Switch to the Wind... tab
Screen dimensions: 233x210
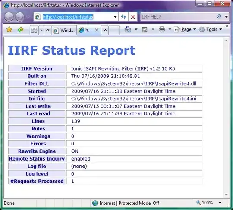pyautogui.click(x=64, y=30)
